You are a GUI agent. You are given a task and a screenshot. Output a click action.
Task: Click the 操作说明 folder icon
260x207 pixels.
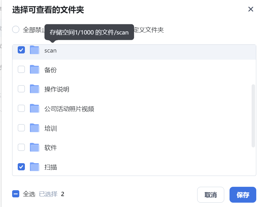point(35,89)
